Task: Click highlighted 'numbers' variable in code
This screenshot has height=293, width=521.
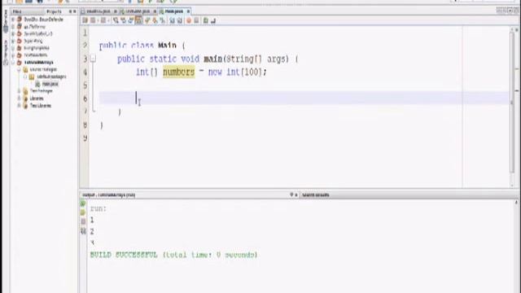Action: point(179,72)
